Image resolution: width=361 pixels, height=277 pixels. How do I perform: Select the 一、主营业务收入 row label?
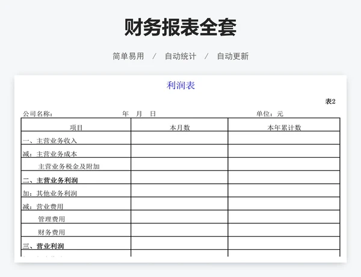pos(50,140)
